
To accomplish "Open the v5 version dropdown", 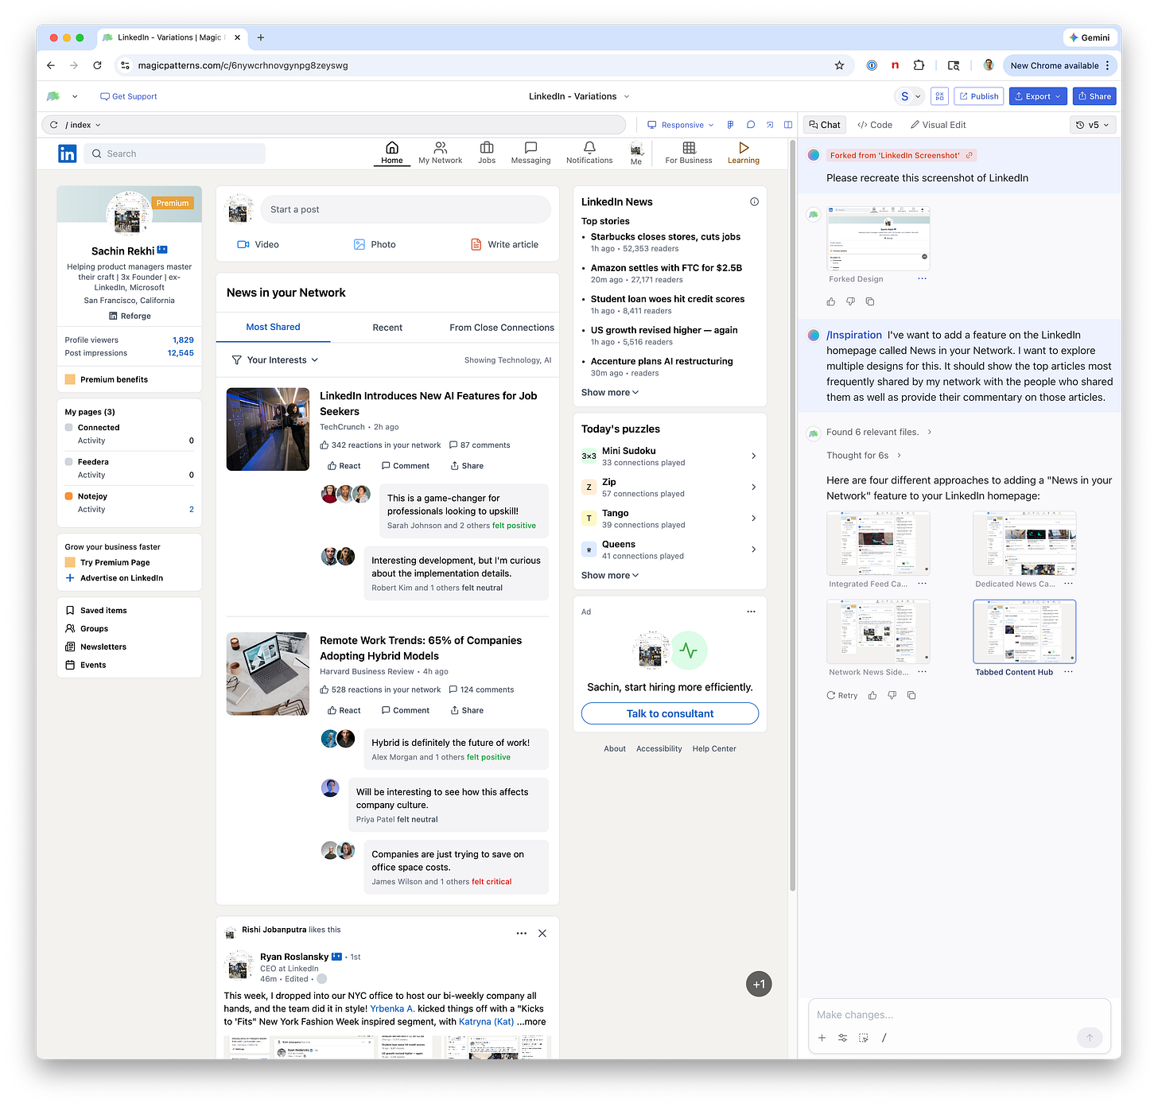I will click(x=1093, y=125).
